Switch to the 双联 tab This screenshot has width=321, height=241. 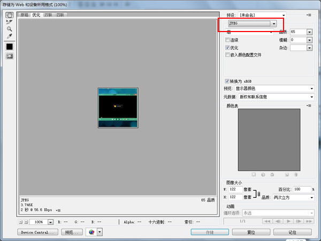[48, 15]
